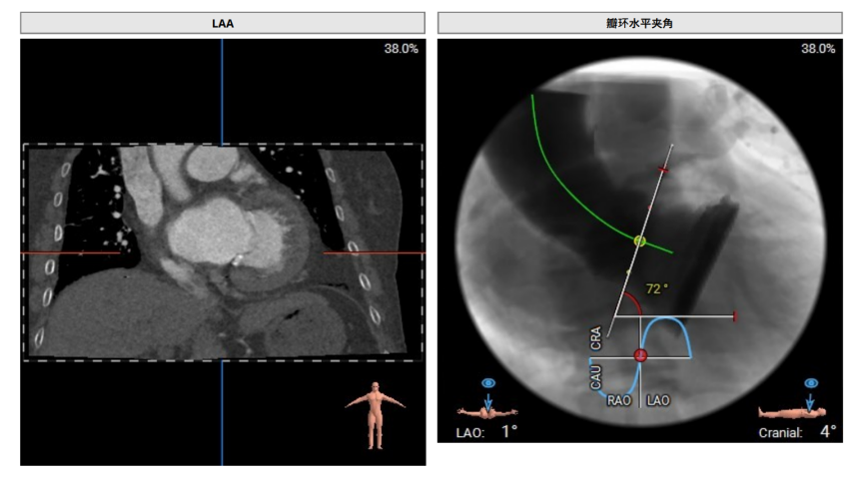Screen dimensions: 865x477
Task: Click the 瓣环水平夹角 panel title bar
Action: (640, 23)
